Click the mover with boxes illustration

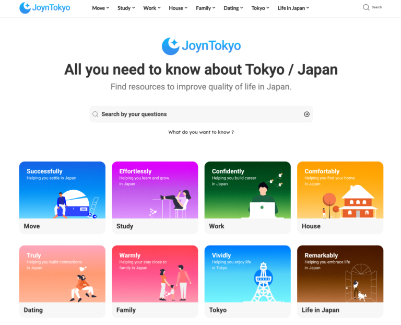tap(75, 204)
